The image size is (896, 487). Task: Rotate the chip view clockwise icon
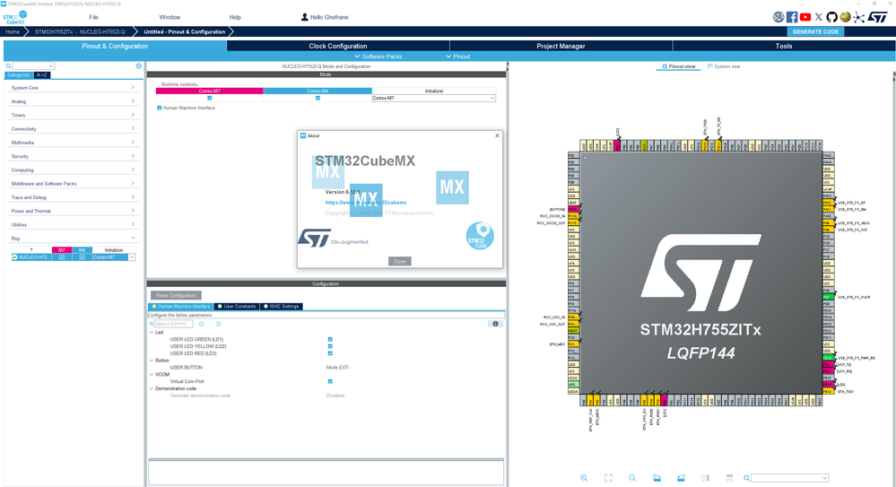[x=657, y=478]
